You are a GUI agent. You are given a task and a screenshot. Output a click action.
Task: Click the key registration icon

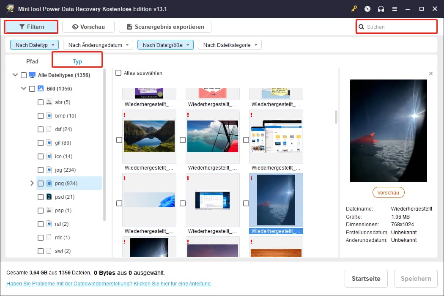pos(354,9)
